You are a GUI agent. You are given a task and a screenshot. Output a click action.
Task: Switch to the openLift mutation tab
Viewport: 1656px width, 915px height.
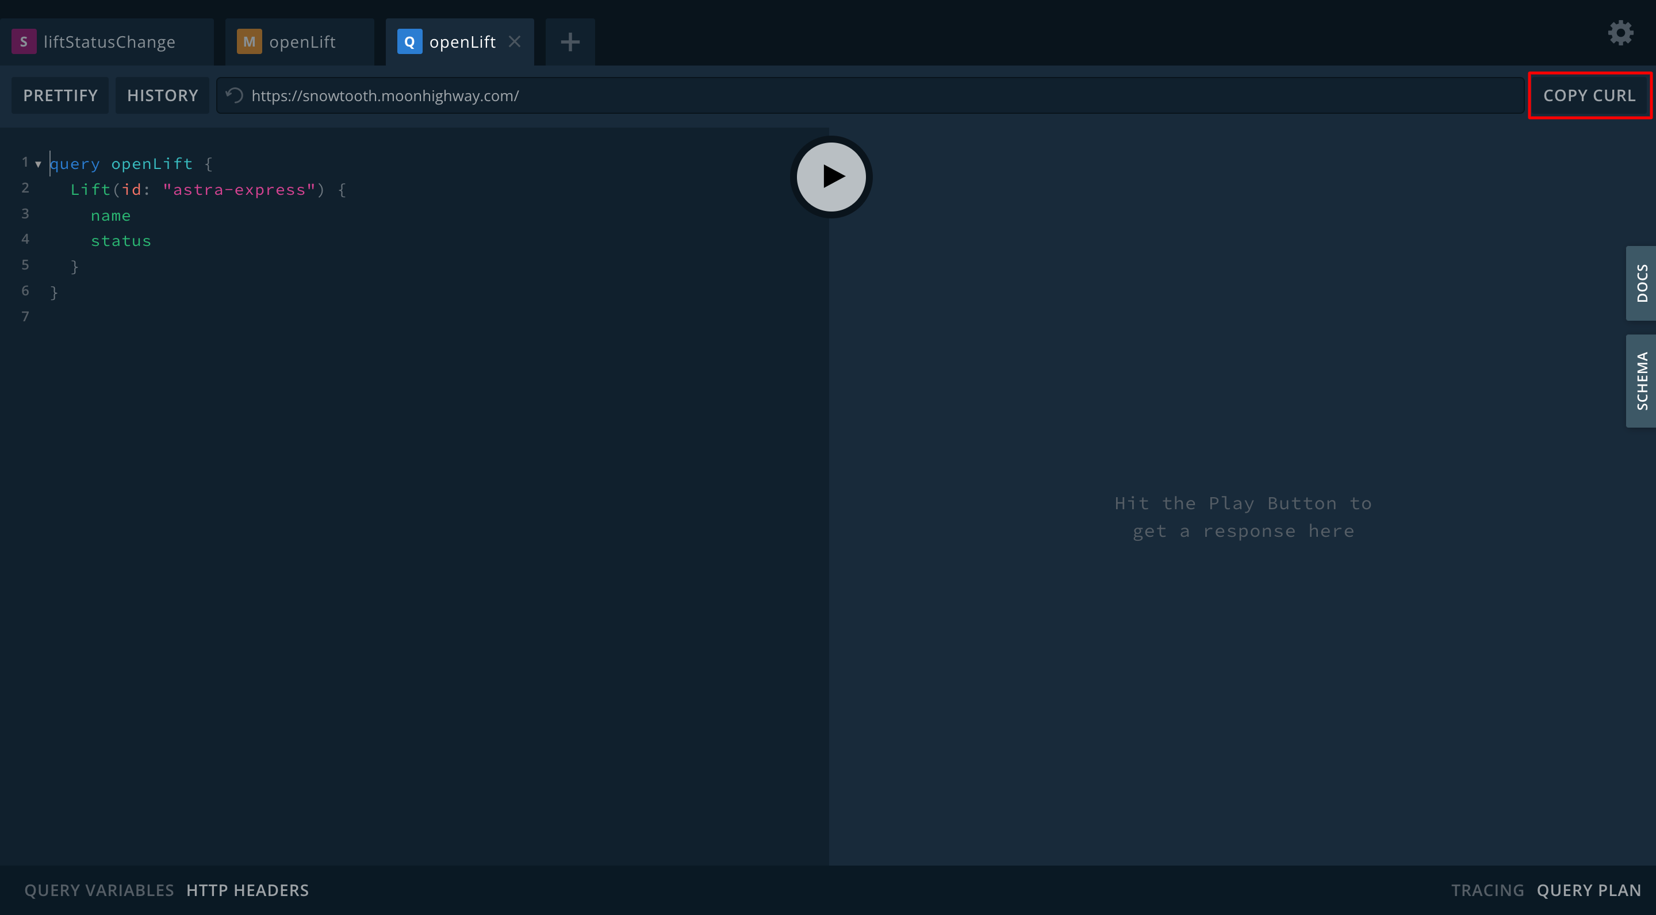pos(302,42)
